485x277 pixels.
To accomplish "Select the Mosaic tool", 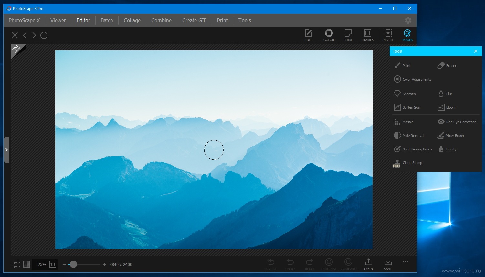I will click(x=404, y=122).
